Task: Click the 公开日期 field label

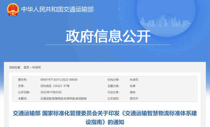Action: point(24,92)
